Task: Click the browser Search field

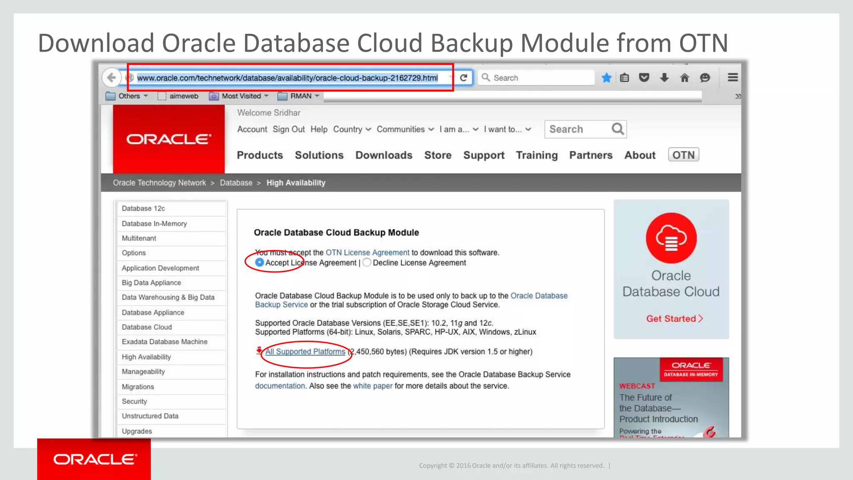Action: (x=536, y=77)
